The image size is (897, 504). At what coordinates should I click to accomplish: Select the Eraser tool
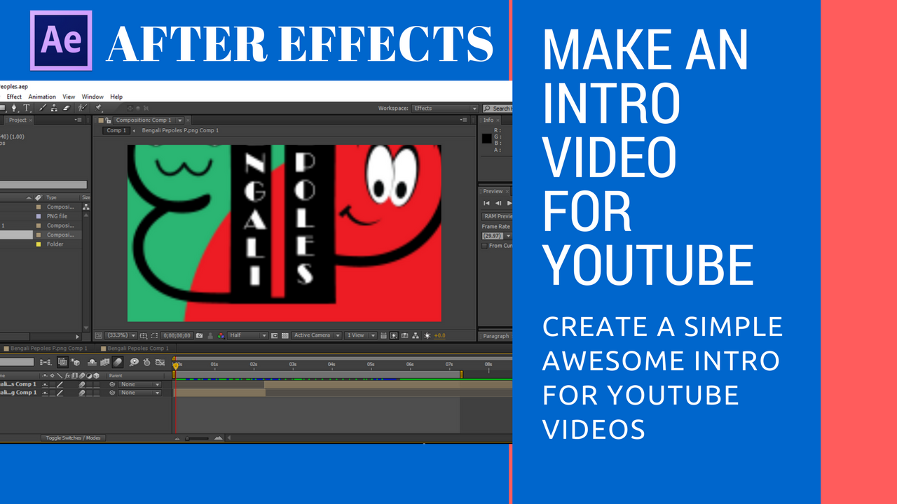(67, 108)
